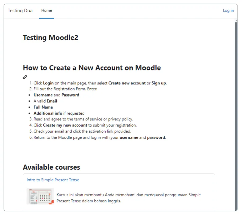
Task: Open the Log in link
Action: (x=228, y=10)
